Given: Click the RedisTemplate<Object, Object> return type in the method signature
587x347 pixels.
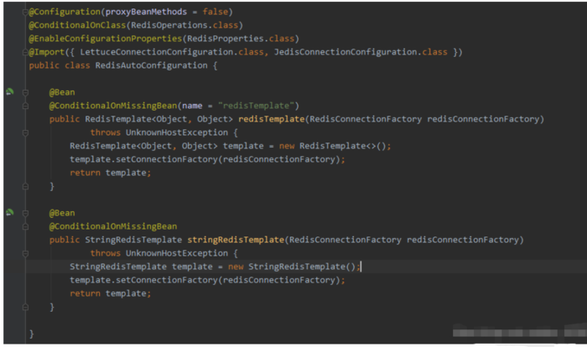Looking at the screenshot, I should point(158,119).
